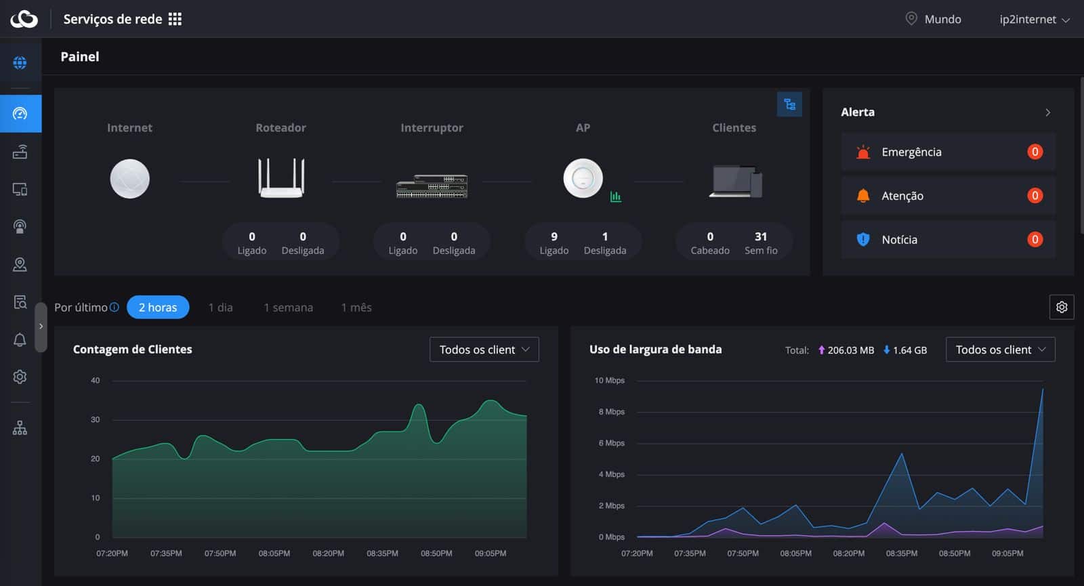Open chart settings gear button
The image size is (1084, 586).
(x=1062, y=307)
